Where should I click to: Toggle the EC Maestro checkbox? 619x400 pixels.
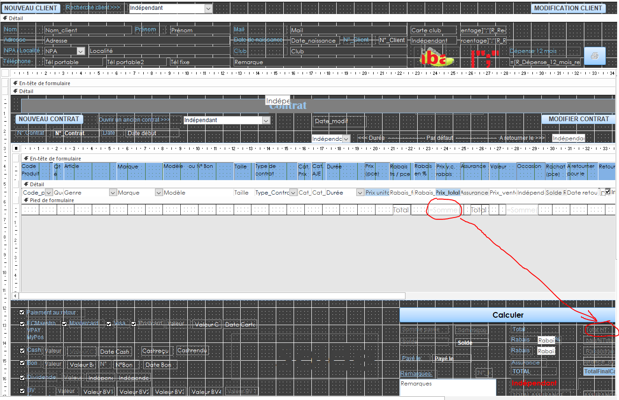(22, 323)
